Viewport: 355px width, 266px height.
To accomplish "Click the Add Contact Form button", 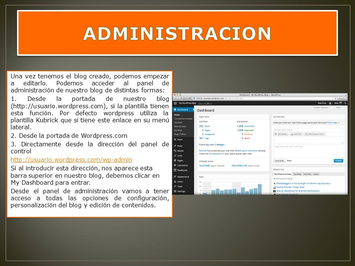I will tap(314, 134).
